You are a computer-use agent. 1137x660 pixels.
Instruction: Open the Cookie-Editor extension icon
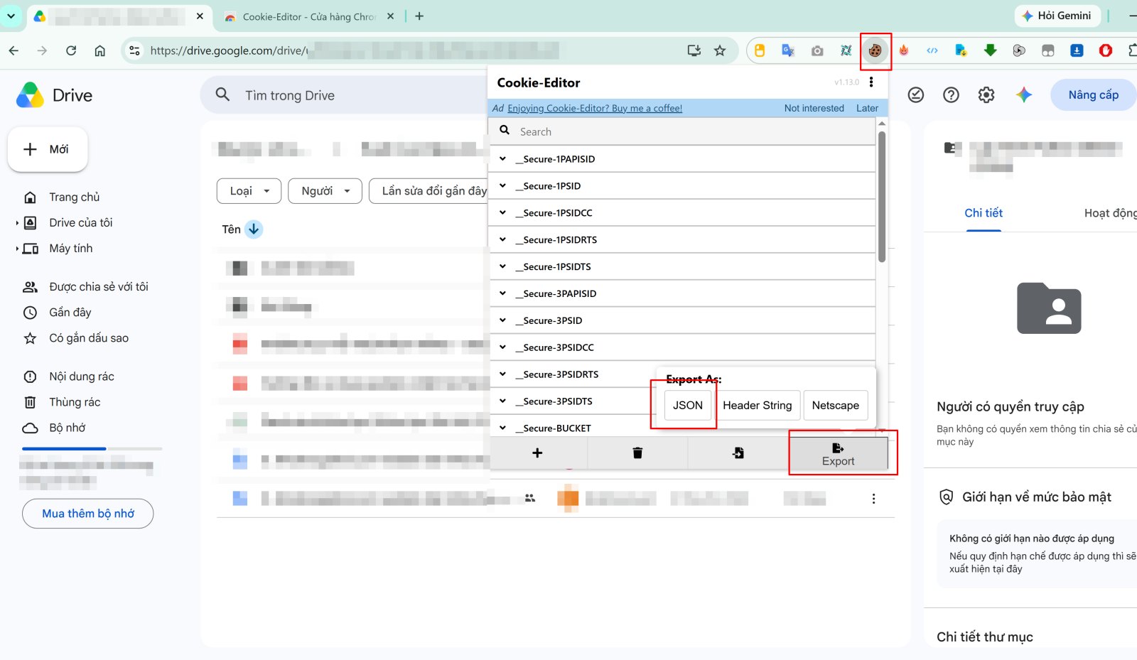coord(875,50)
